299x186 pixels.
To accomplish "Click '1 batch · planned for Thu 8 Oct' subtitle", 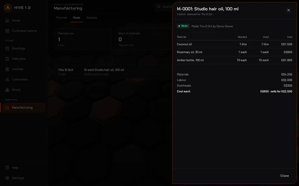I will tap(194, 14).
